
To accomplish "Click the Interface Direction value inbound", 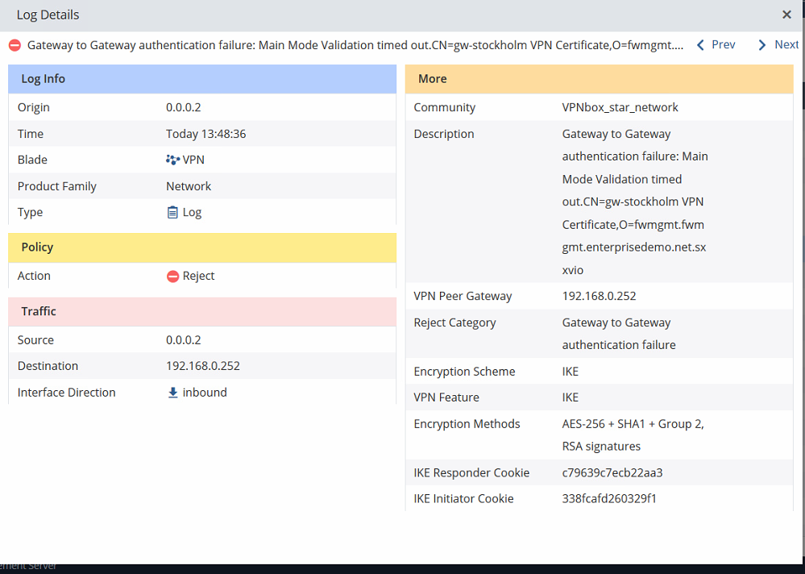I will tap(205, 393).
